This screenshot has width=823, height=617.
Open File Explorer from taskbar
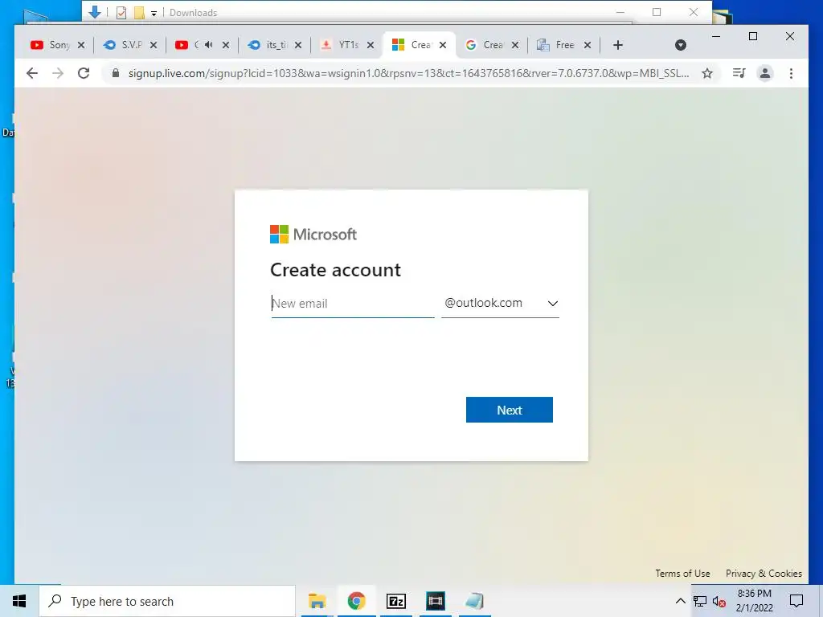(317, 601)
